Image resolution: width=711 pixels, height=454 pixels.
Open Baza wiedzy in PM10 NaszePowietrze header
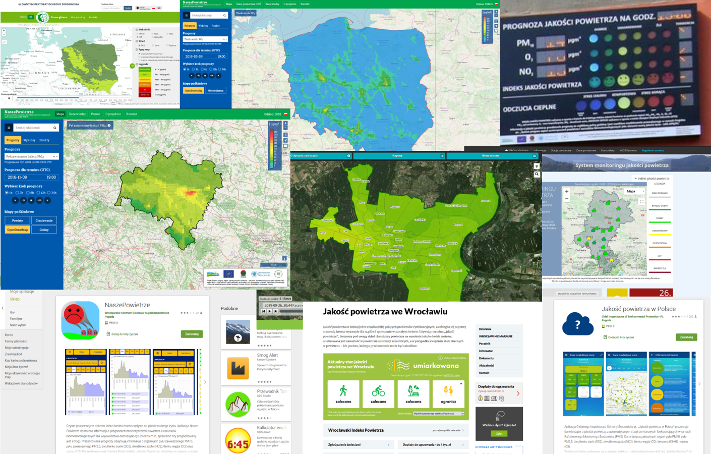pos(77,114)
